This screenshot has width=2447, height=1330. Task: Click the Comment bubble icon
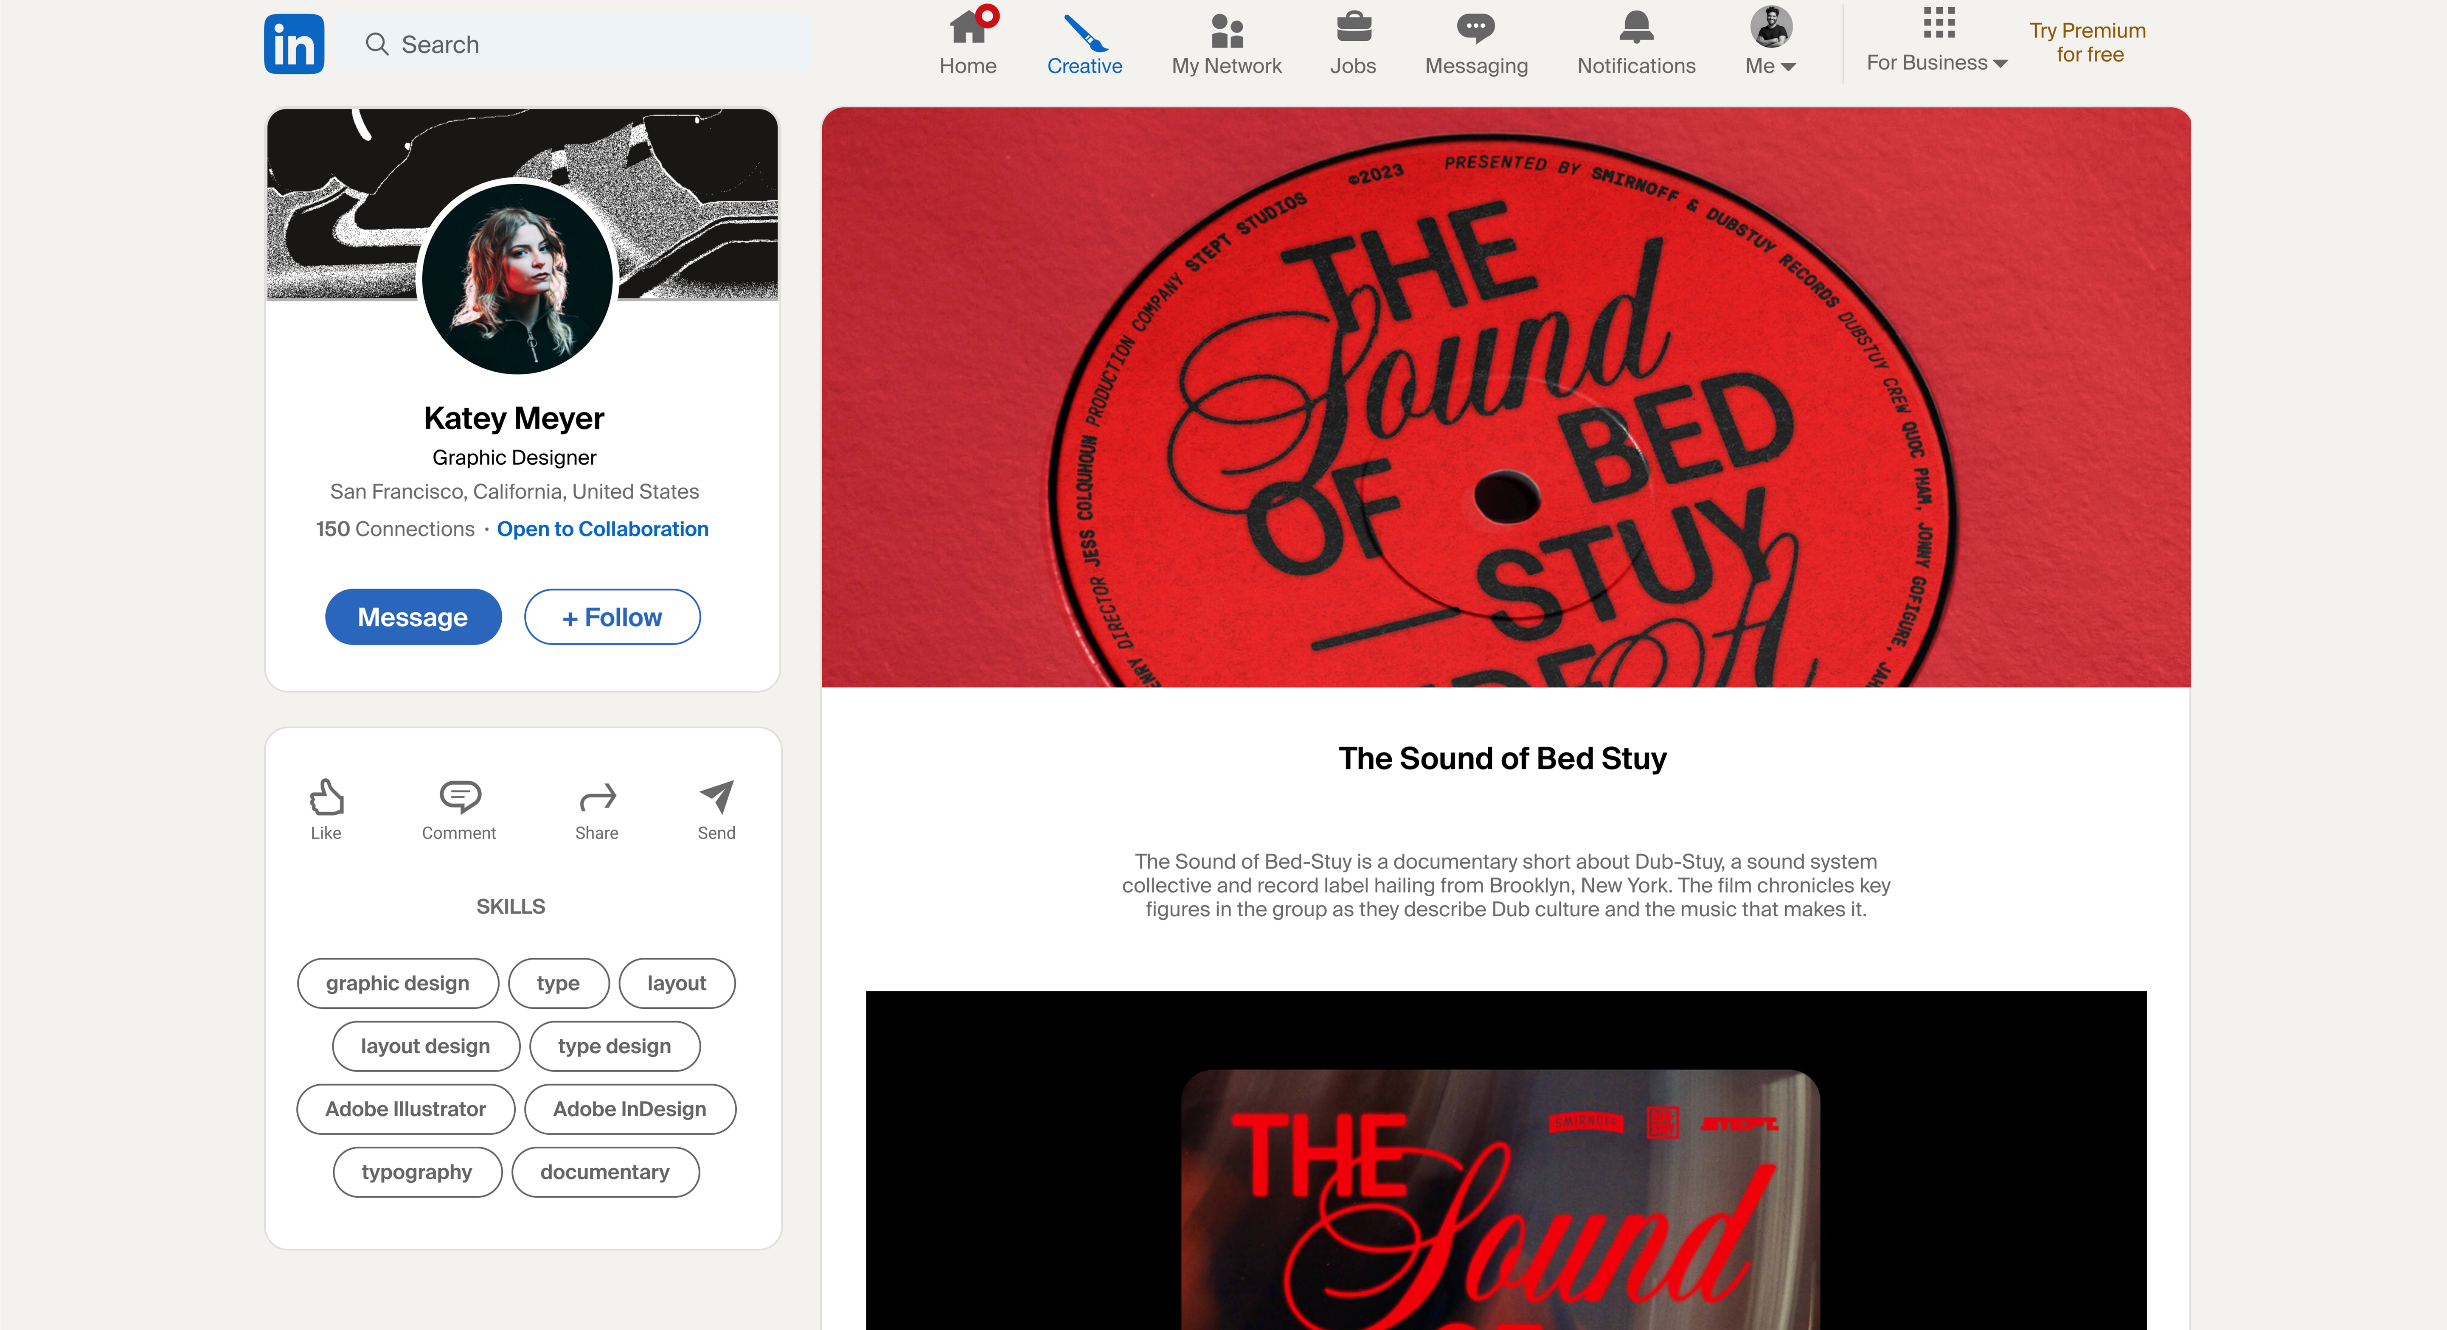pos(460,797)
